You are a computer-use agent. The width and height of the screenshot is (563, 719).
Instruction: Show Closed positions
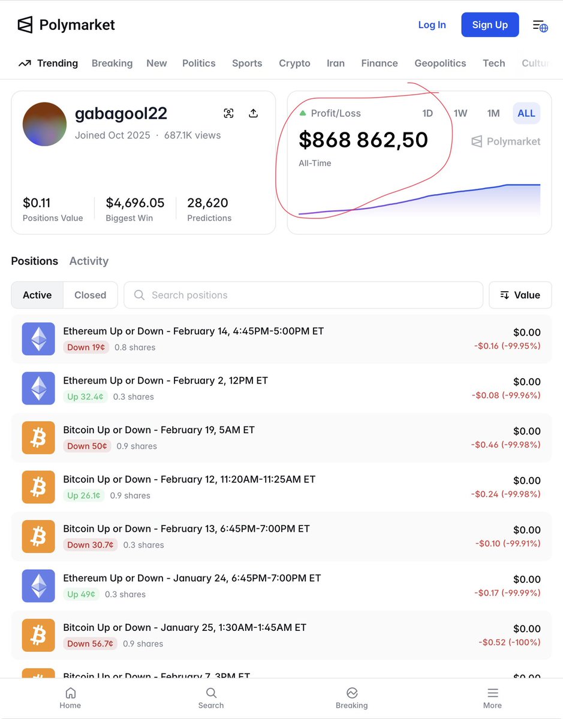(91, 295)
